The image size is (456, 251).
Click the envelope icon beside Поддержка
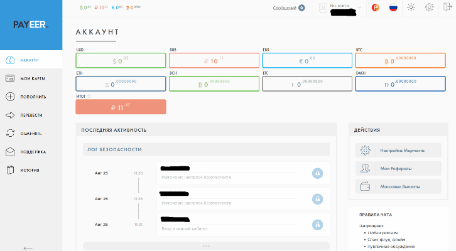point(10,151)
